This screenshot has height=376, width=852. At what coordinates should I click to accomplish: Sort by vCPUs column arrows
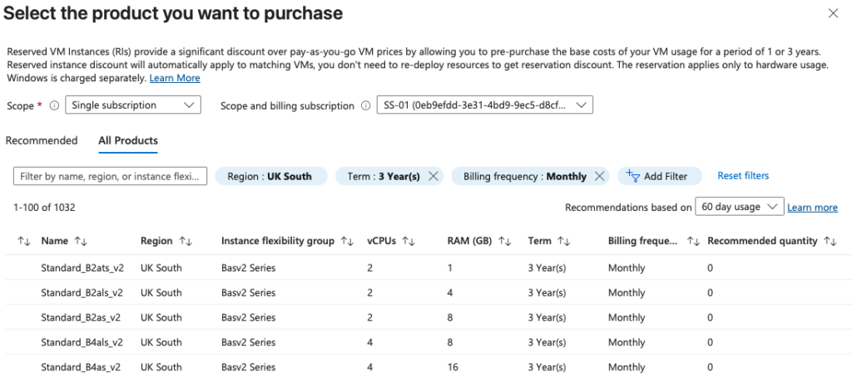coord(409,241)
